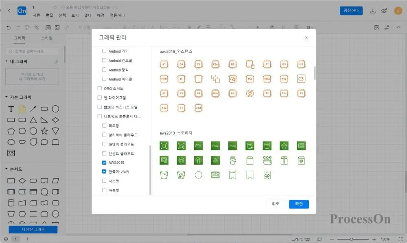Collapse the 순서도 section
Screen dimensions: 407x243
tap(7, 169)
